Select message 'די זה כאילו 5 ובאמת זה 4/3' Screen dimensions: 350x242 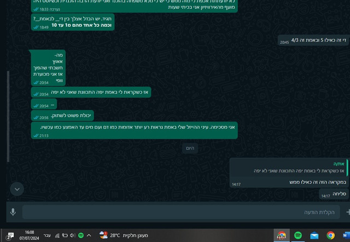pyautogui.click(x=313, y=40)
